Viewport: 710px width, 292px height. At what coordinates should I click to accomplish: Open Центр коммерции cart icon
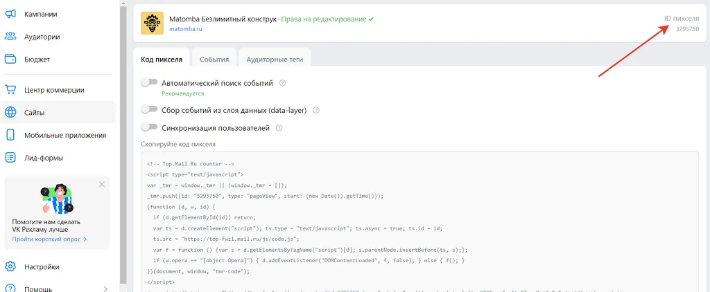[10, 90]
